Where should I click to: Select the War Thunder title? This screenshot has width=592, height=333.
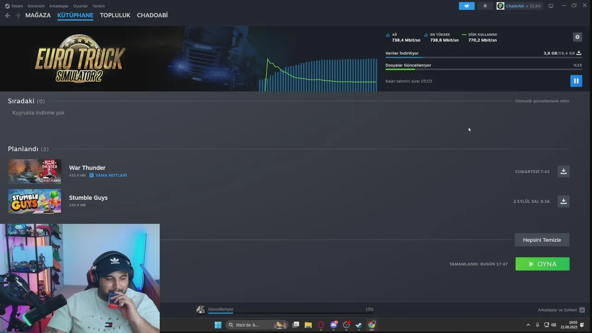tap(87, 168)
